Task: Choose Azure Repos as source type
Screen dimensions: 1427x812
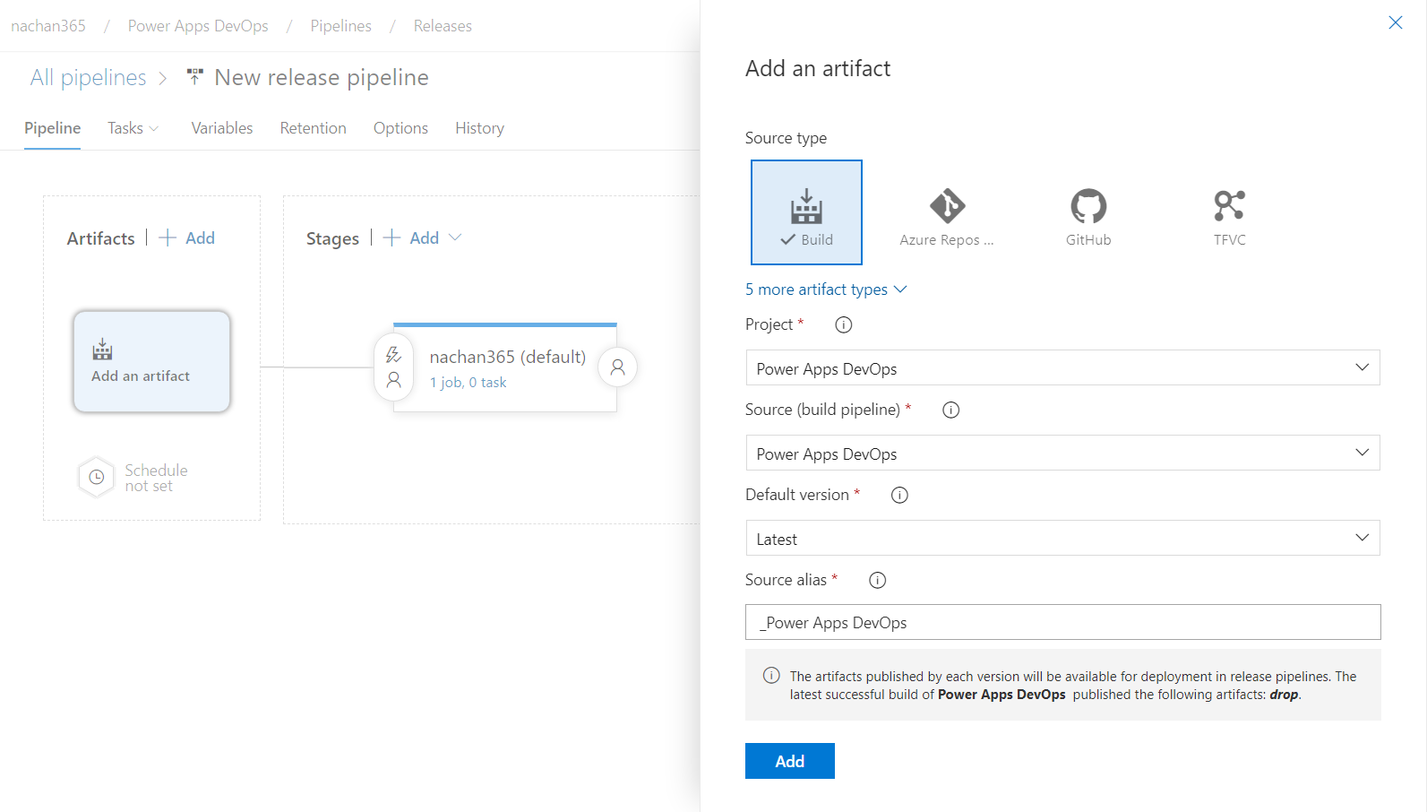Action: (947, 216)
